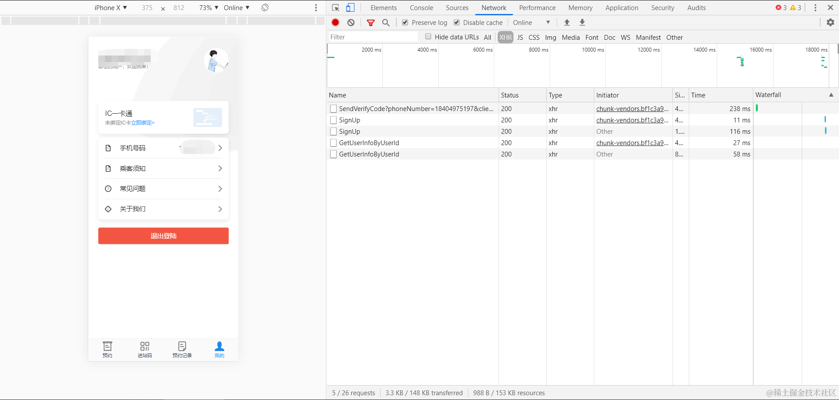Sort by the Time column header
This screenshot has height=400, width=839.
coord(721,95)
